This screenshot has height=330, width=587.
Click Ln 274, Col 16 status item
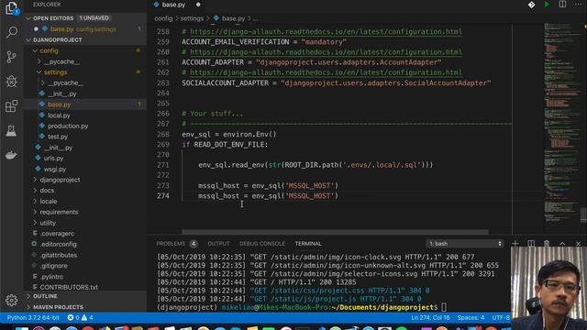430,318
